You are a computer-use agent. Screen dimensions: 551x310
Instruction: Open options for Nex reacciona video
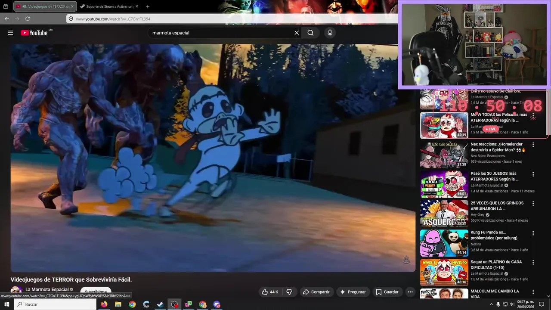pyautogui.click(x=533, y=145)
